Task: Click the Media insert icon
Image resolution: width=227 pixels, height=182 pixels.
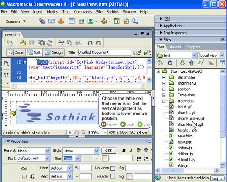Action: [x=103, y=21]
